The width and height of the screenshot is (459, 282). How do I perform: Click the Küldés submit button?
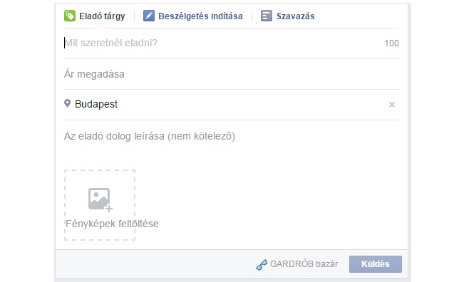(376, 264)
